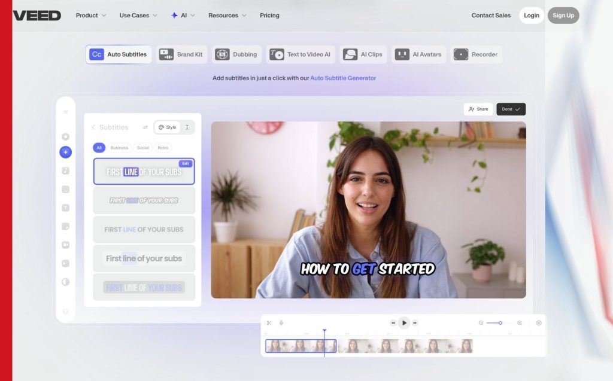Click the Edit badge on the selected style
The width and height of the screenshot is (613, 381).
(186, 164)
